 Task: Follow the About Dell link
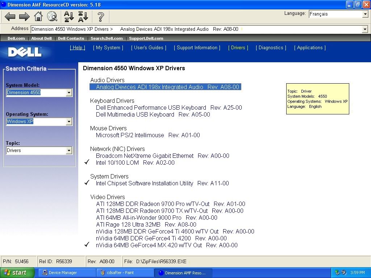(x=41, y=38)
